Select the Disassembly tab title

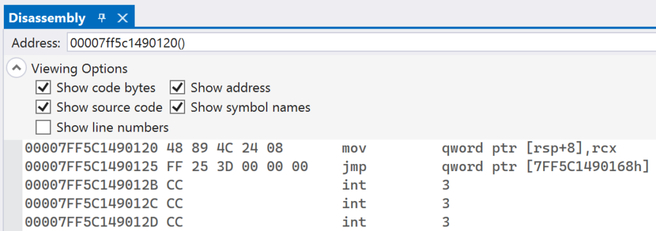(x=47, y=18)
